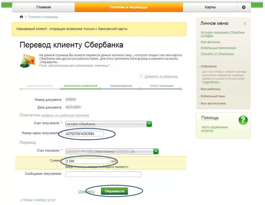
Task: Click the home icon in breadcrumb
Action: tap(21, 17)
